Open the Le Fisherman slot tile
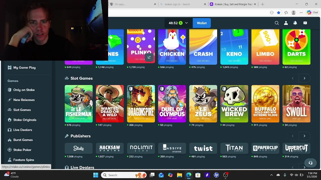321x180 pixels. click(79, 104)
